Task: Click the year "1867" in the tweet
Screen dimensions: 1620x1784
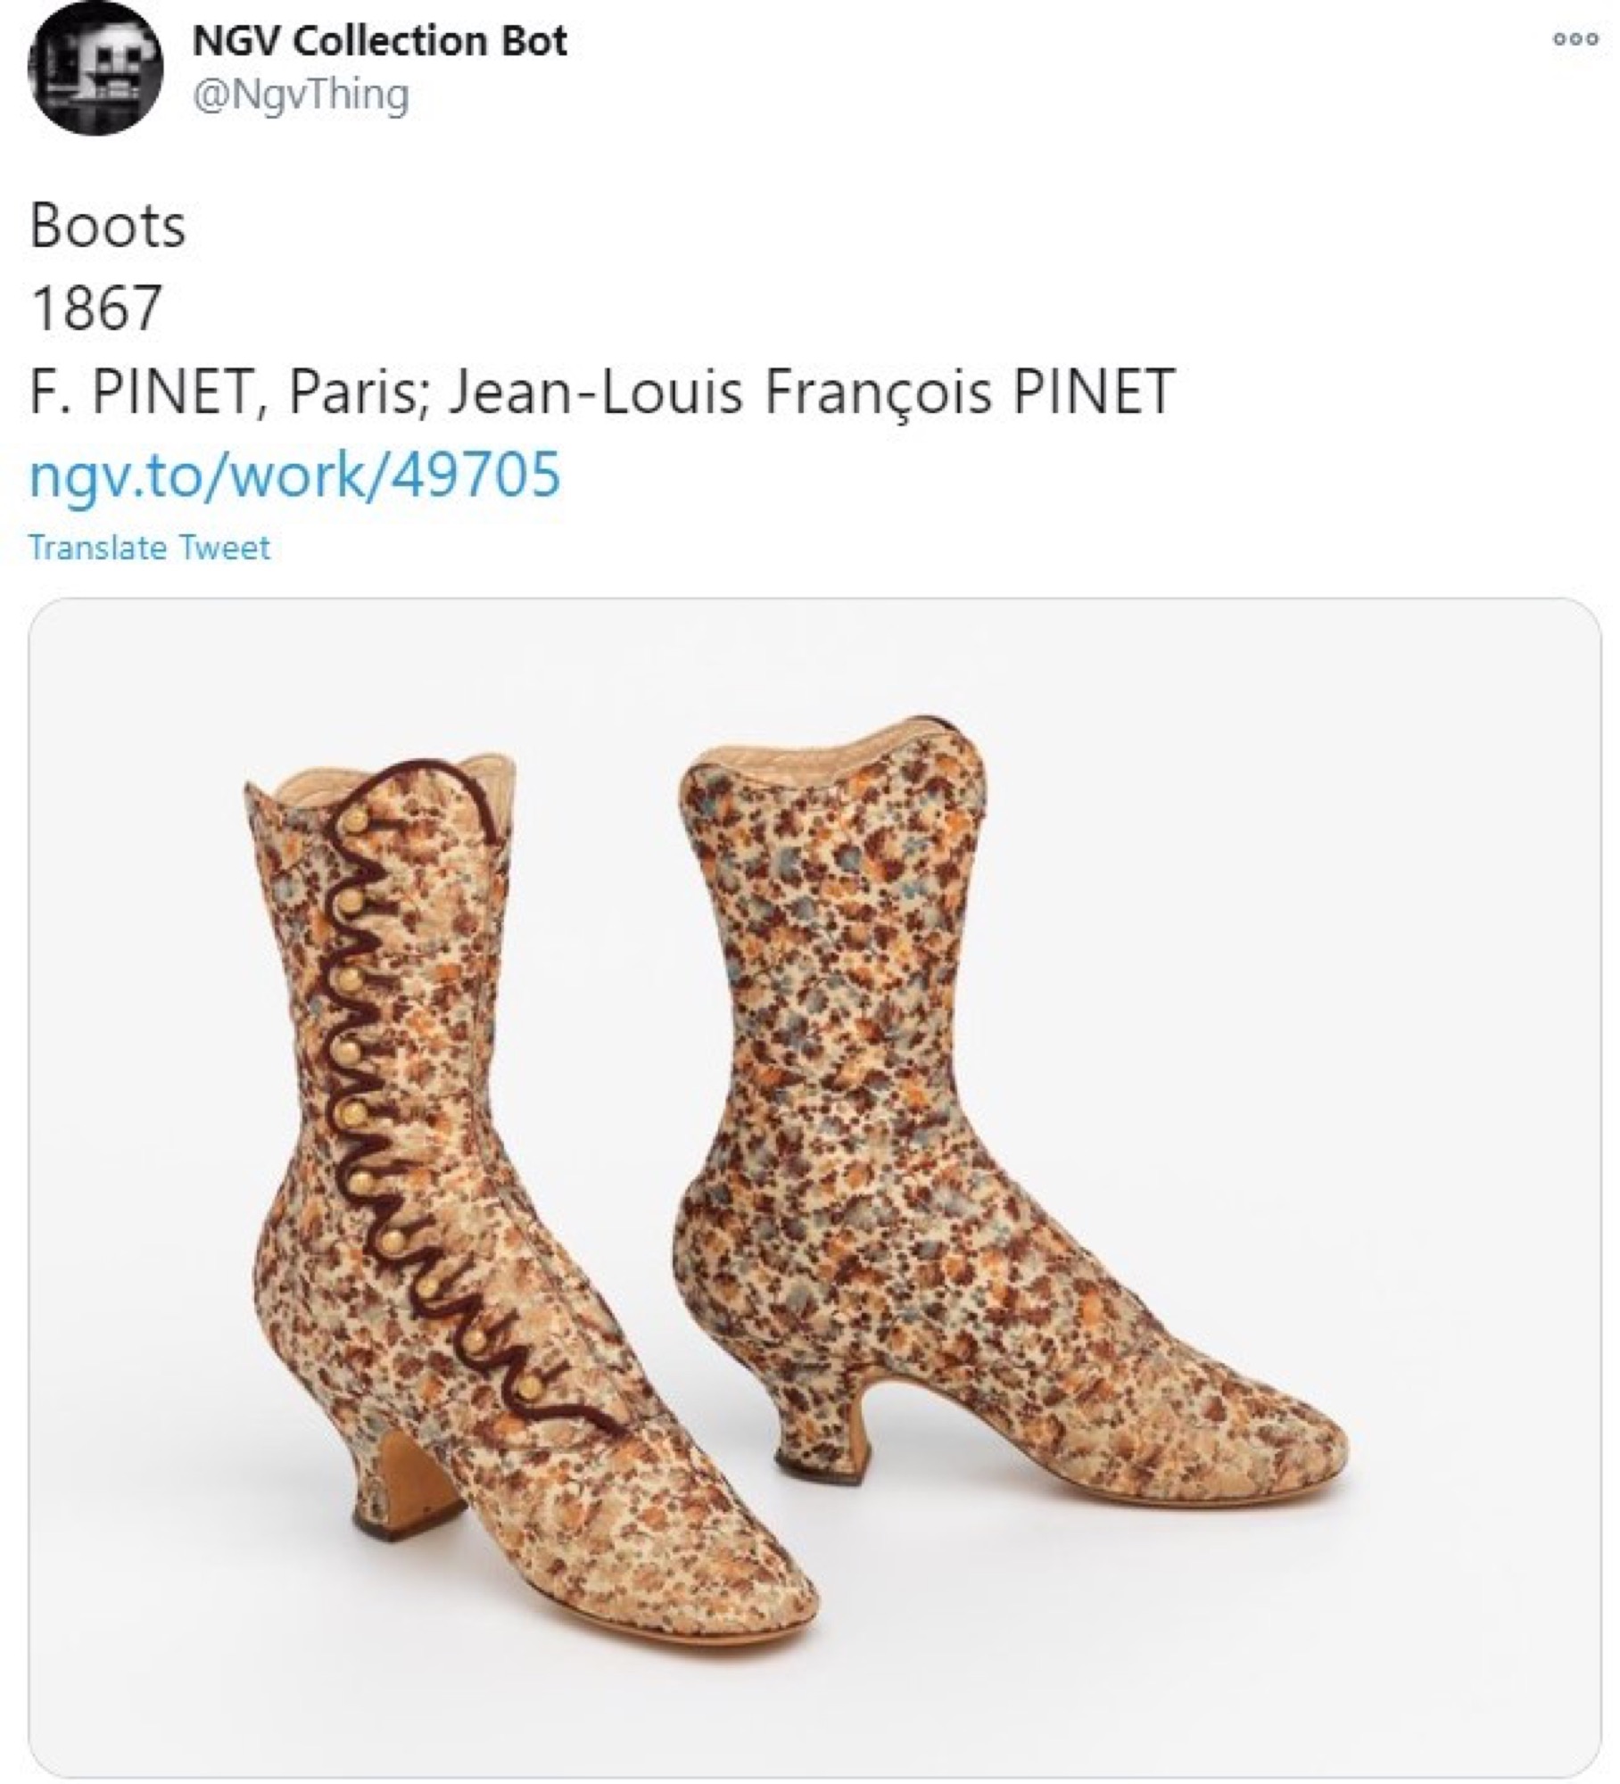Action: (95, 308)
